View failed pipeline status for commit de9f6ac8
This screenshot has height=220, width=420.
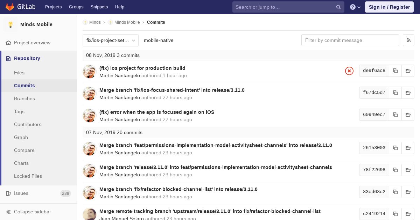click(x=349, y=71)
